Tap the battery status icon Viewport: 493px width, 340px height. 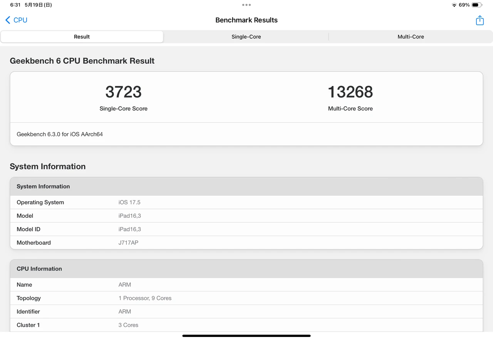click(x=477, y=5)
